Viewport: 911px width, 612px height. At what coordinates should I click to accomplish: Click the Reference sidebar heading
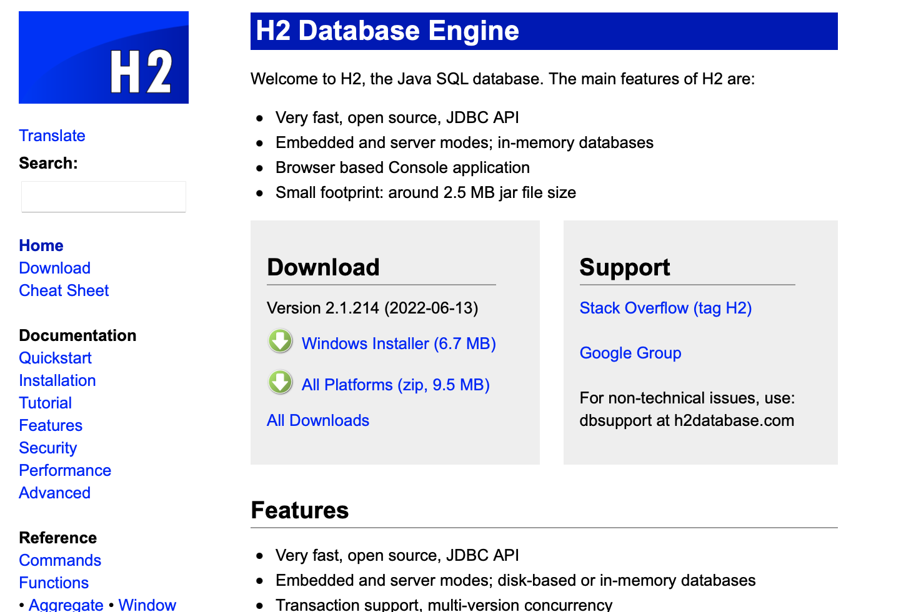click(58, 538)
